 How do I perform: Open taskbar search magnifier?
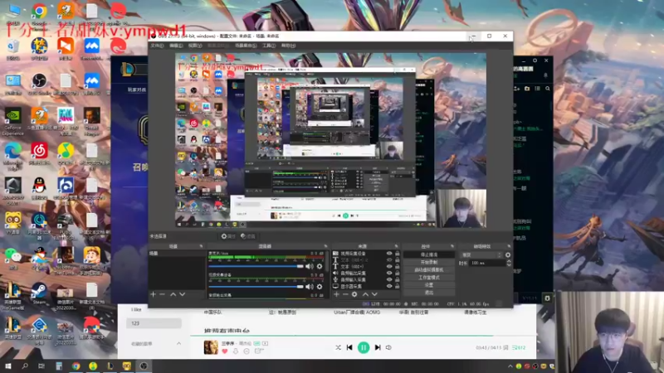(25, 366)
